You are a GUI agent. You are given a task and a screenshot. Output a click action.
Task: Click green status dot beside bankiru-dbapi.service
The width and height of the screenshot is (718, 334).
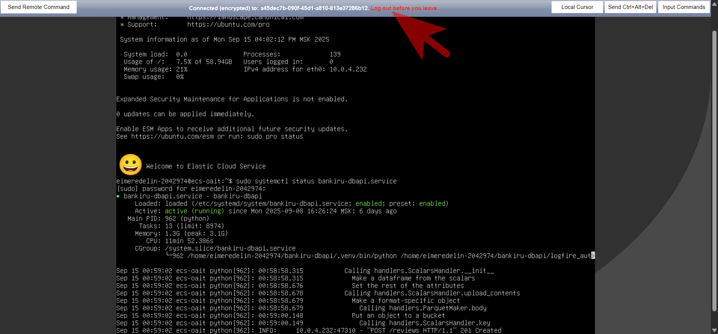coord(118,196)
